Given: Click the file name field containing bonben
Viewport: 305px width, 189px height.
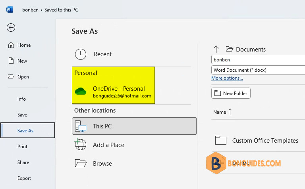Looking at the screenshot, I should pyautogui.click(x=258, y=59).
